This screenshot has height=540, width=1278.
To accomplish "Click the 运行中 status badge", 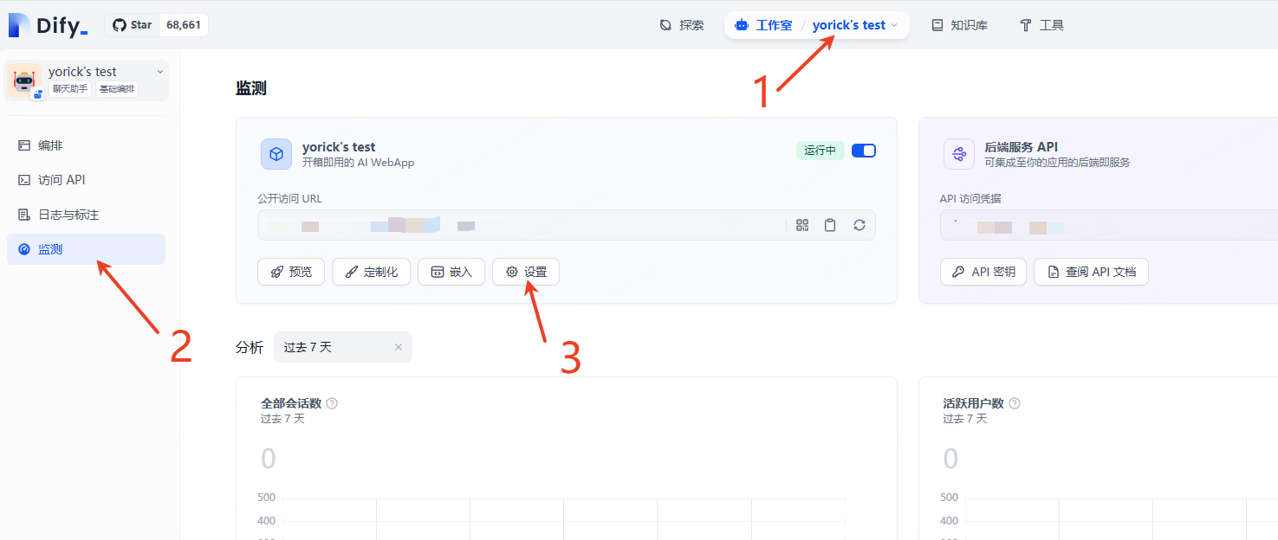I will (821, 151).
